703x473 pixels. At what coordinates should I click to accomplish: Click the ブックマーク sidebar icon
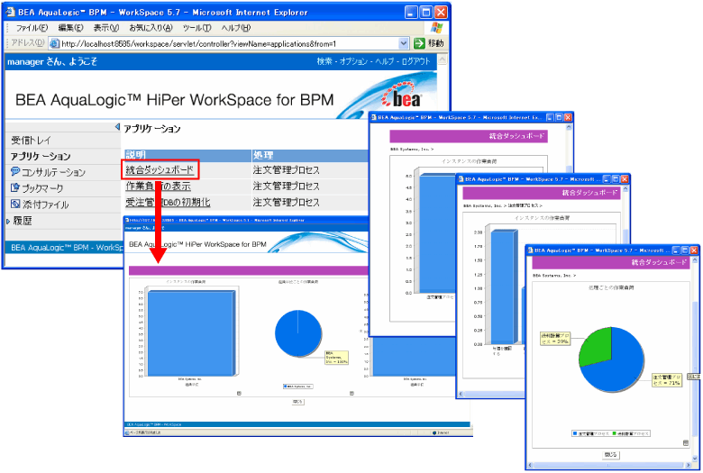(x=14, y=188)
